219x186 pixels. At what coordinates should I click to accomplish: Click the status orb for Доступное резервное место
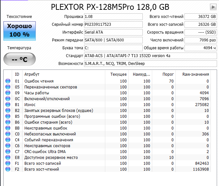coord(8,158)
